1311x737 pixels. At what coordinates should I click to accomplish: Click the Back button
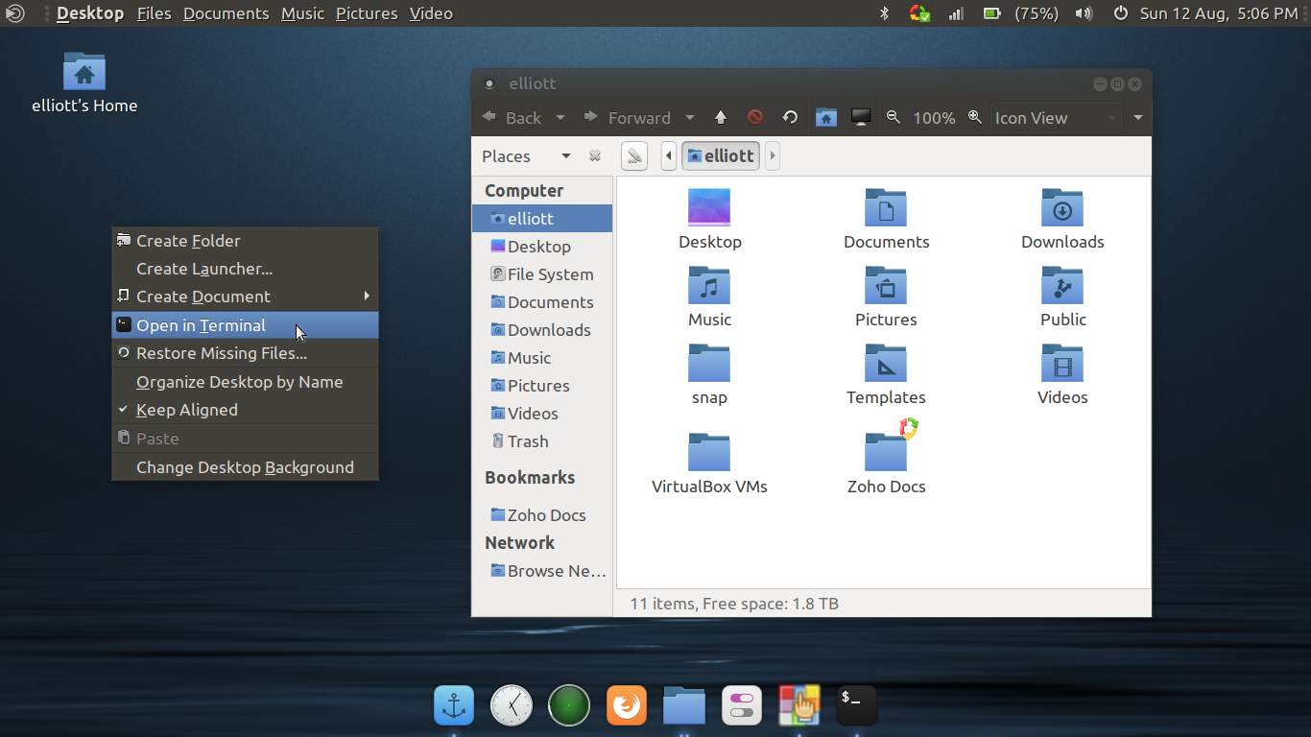tap(513, 118)
